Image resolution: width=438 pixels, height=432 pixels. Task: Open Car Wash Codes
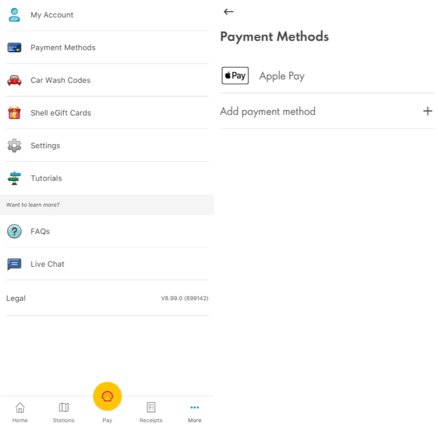(x=107, y=80)
